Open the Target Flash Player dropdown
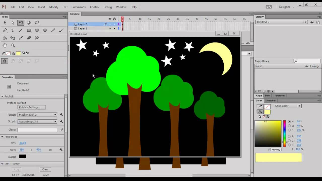The width and height of the screenshot is (322, 181). pyautogui.click(x=37, y=115)
